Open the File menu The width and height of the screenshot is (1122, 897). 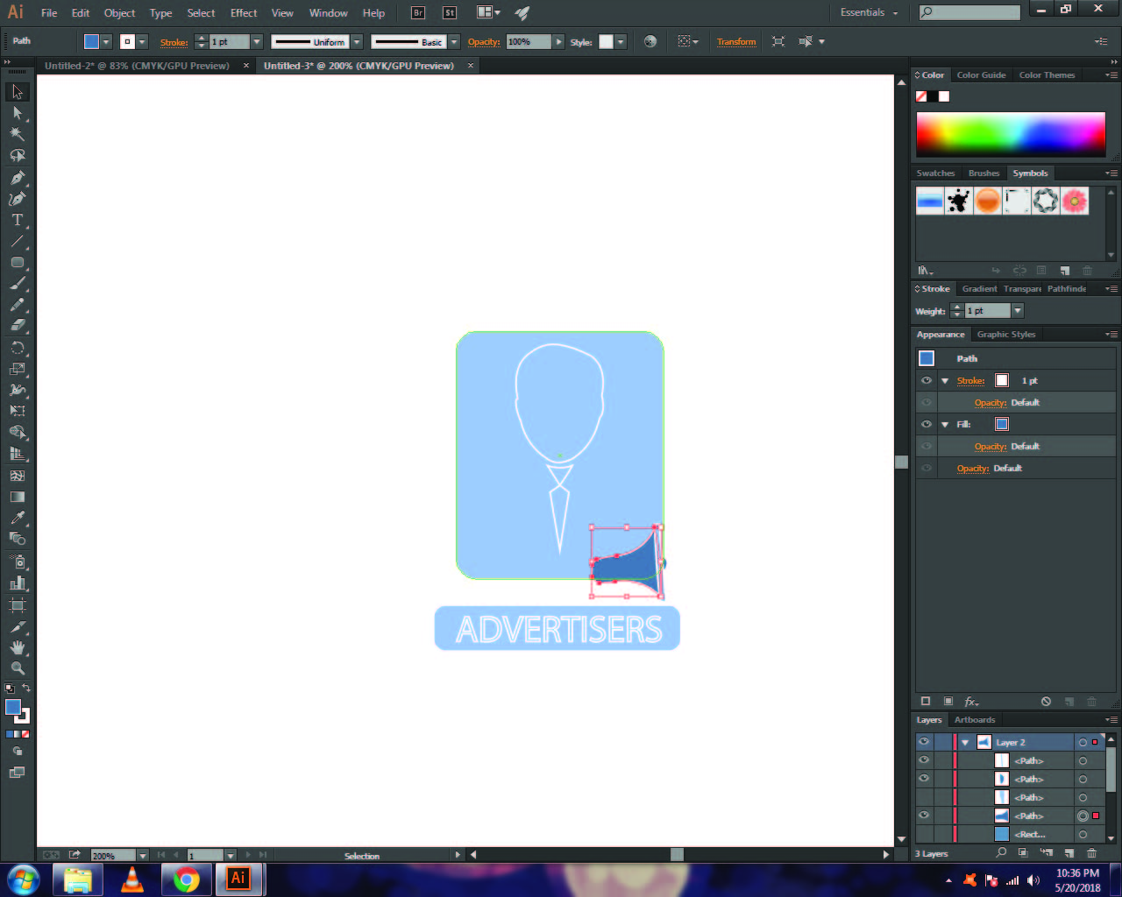49,13
